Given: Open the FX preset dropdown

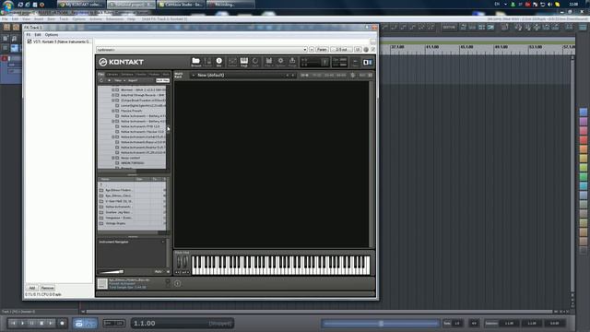Looking at the screenshot, I should coord(305,50).
